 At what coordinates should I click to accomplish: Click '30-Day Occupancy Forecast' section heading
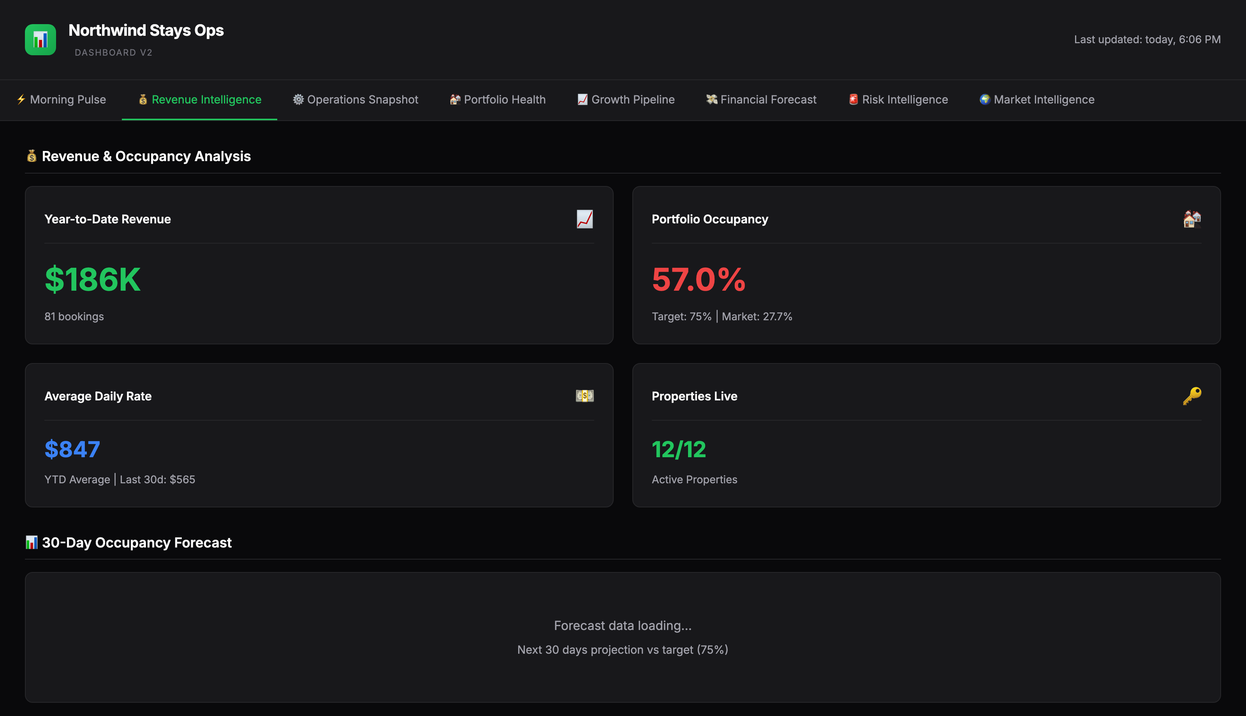pyautogui.click(x=137, y=542)
